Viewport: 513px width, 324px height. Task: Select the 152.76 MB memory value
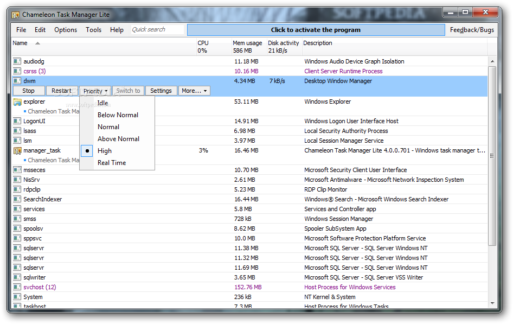pos(248,287)
